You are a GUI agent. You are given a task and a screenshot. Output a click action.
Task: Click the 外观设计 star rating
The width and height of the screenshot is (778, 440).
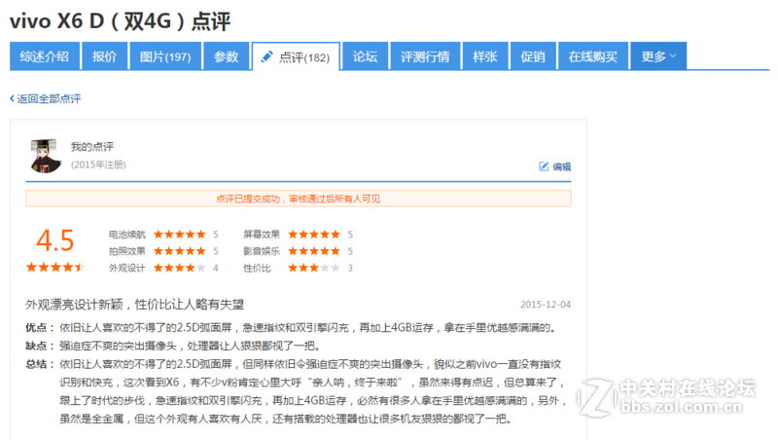point(180,268)
